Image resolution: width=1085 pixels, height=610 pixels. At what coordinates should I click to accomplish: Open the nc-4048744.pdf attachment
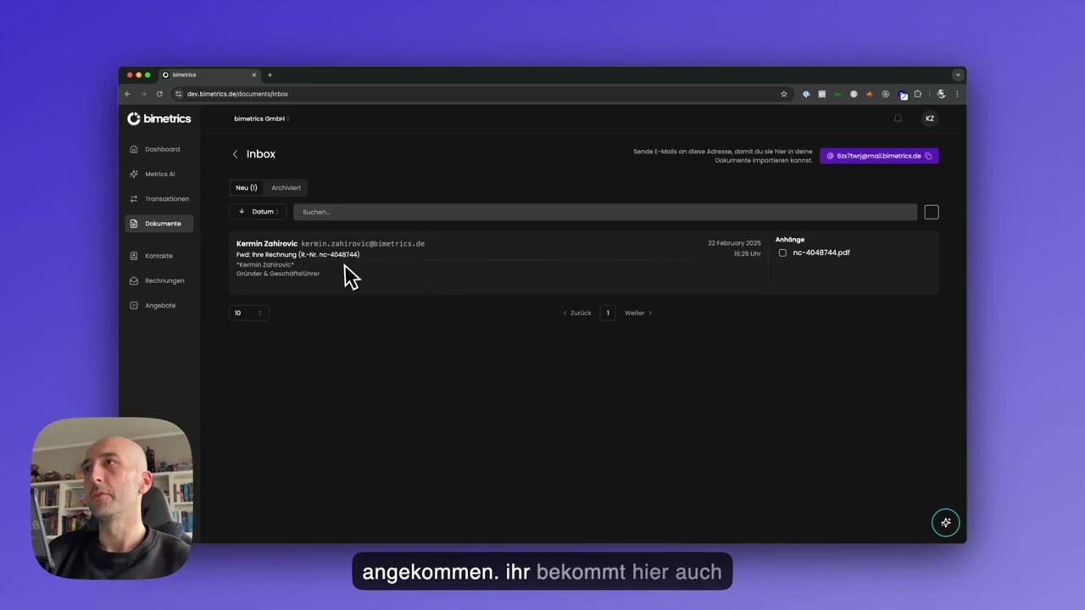(x=821, y=252)
